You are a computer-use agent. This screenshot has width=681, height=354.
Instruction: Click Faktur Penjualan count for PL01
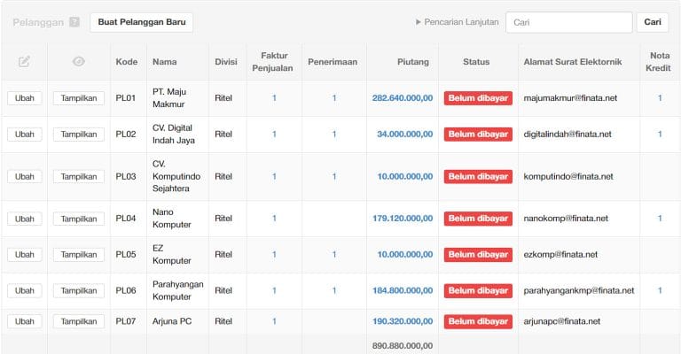(274, 98)
